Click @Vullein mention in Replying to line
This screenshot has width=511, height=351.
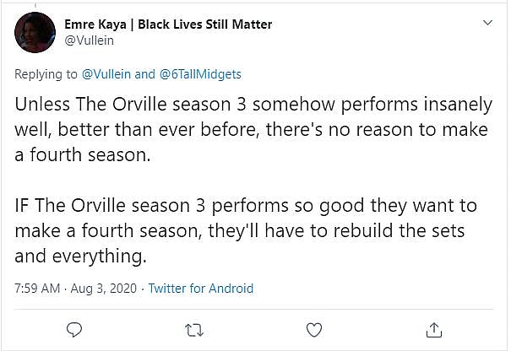coord(107,74)
